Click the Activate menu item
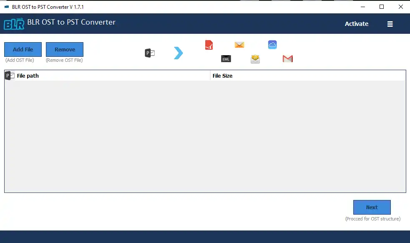The height and width of the screenshot is (243, 410). coord(357,24)
